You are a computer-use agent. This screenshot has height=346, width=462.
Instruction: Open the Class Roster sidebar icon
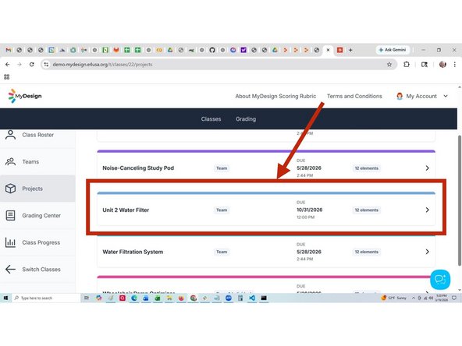[11, 135]
